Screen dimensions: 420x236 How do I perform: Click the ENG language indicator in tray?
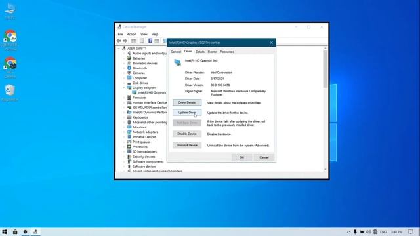[x=383, y=231]
